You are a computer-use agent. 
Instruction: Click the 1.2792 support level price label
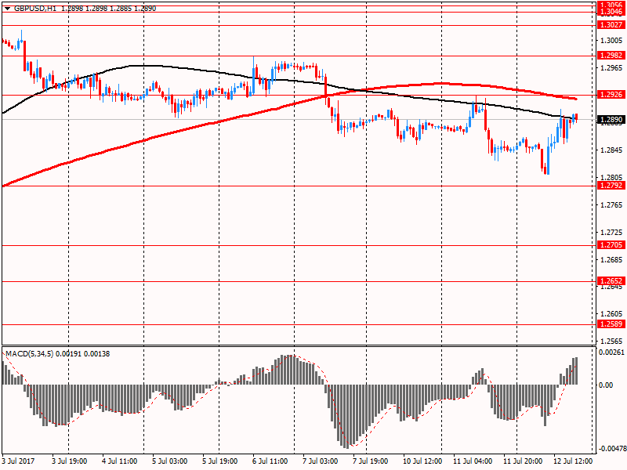[610, 186]
